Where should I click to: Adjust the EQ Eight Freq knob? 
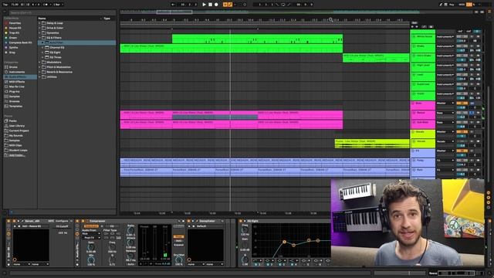pos(245,230)
